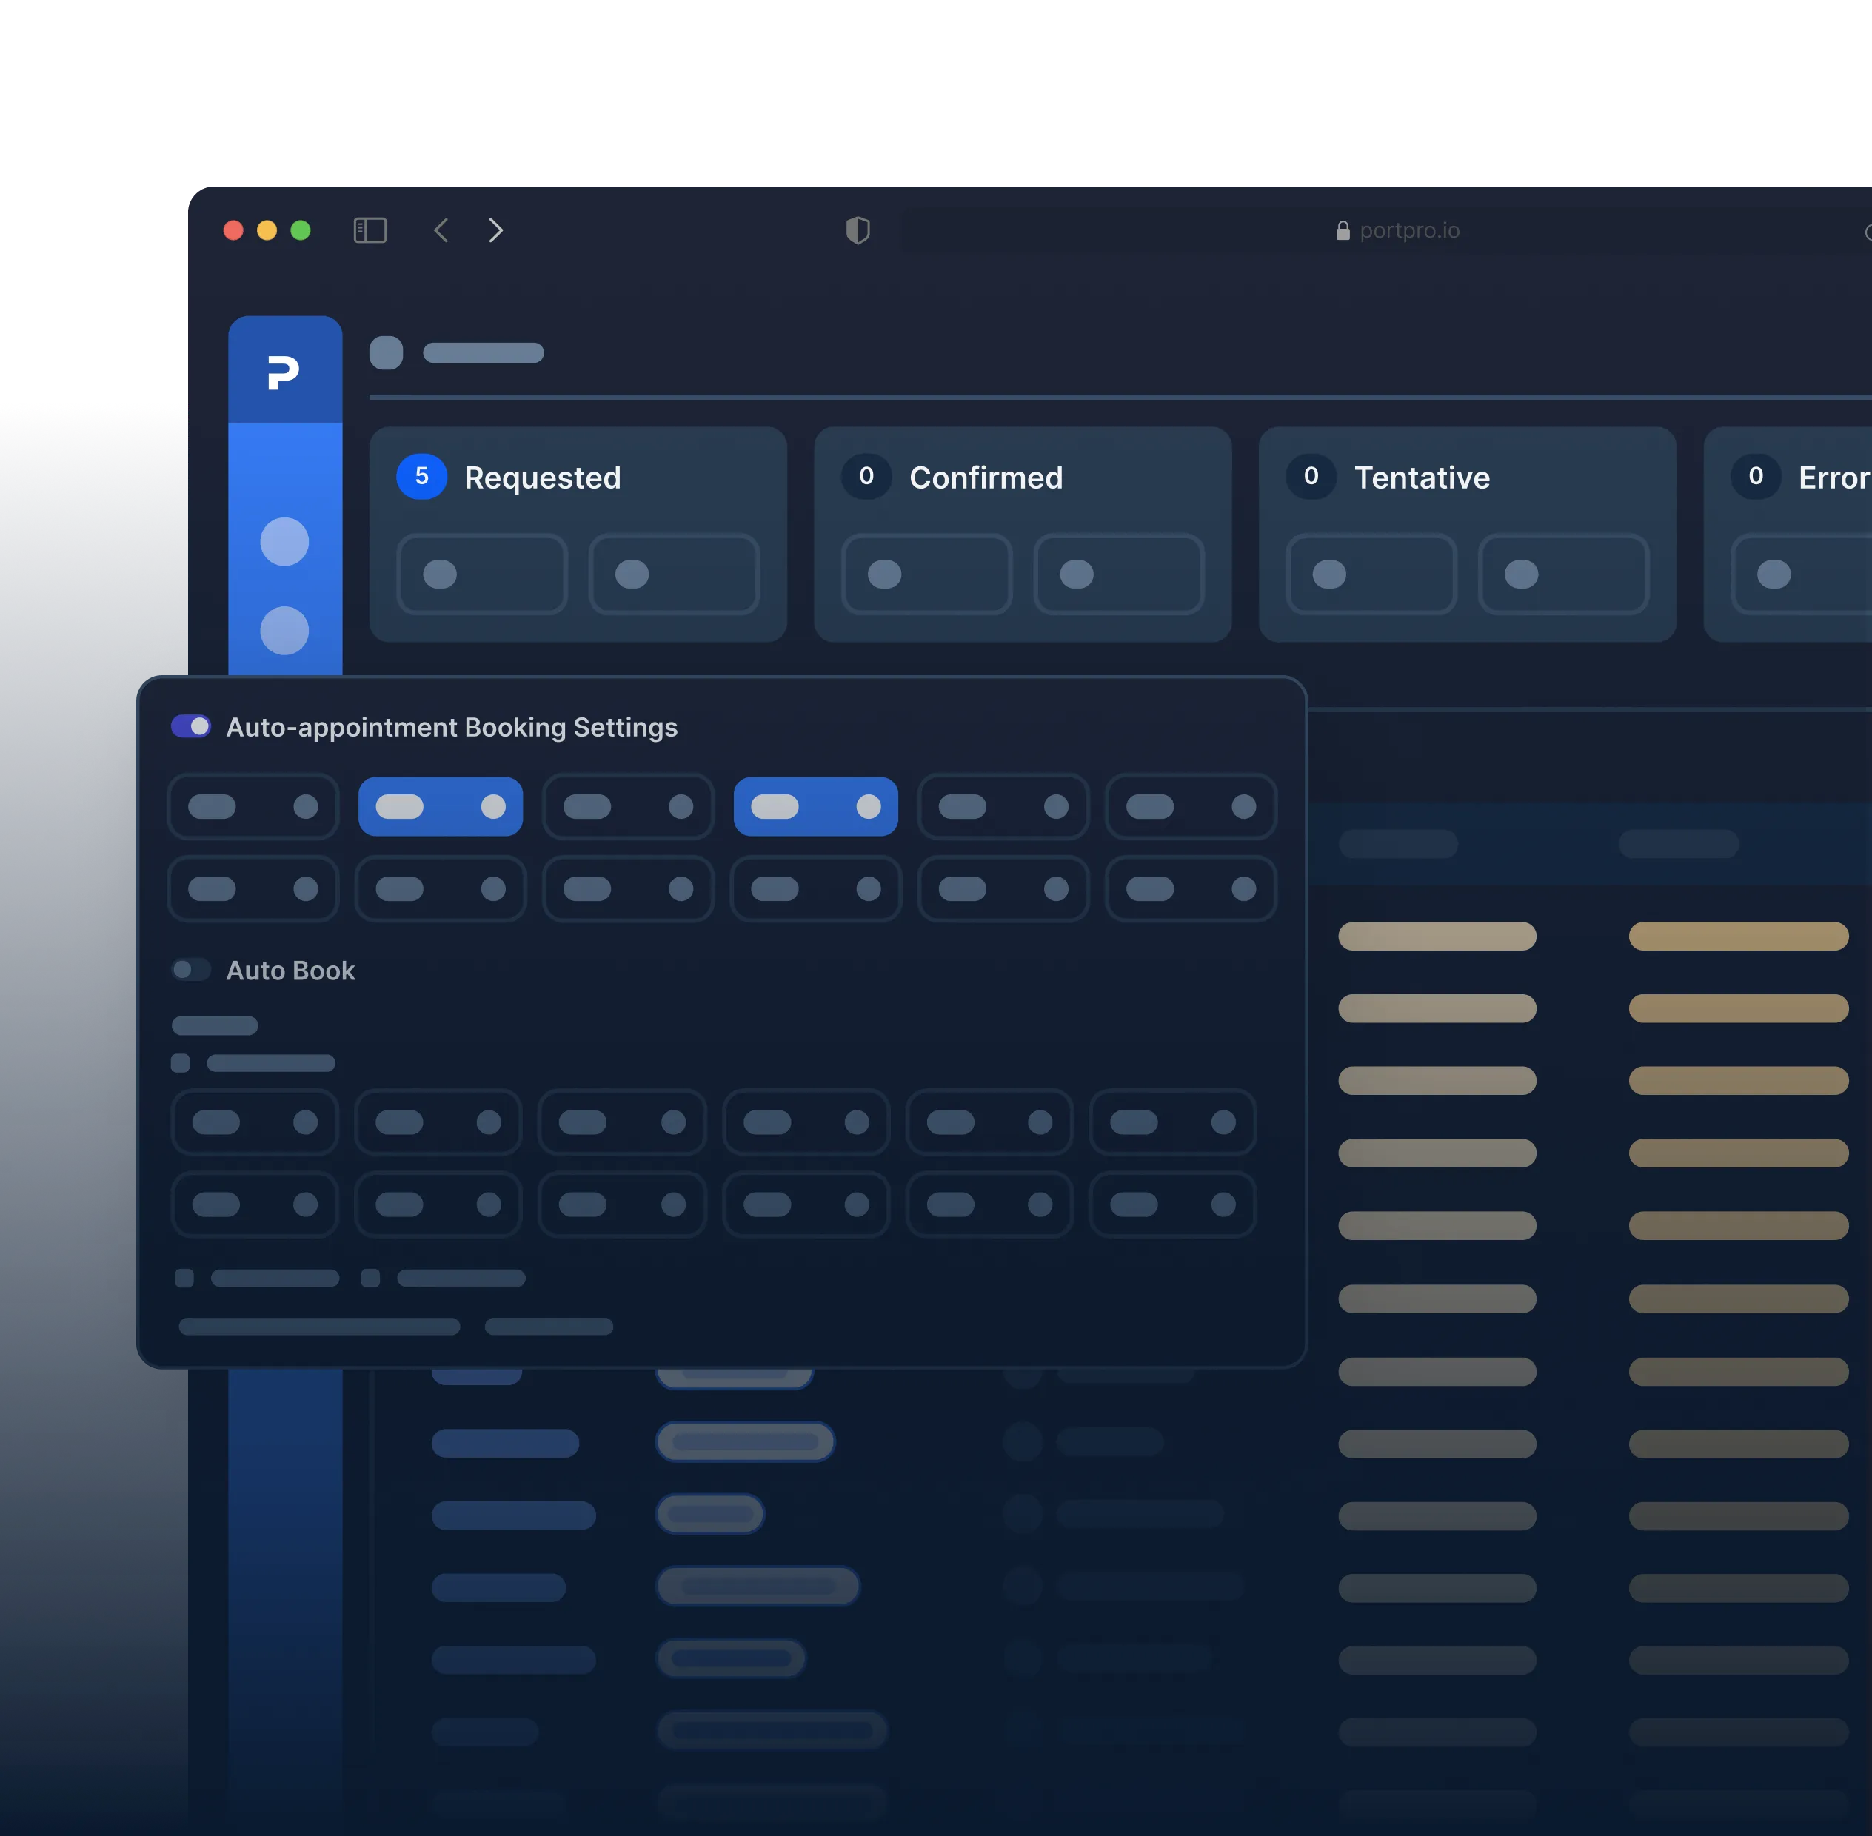Click the portpro.io address bar

1408,230
